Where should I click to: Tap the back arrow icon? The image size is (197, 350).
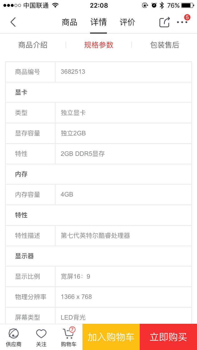click(13, 22)
